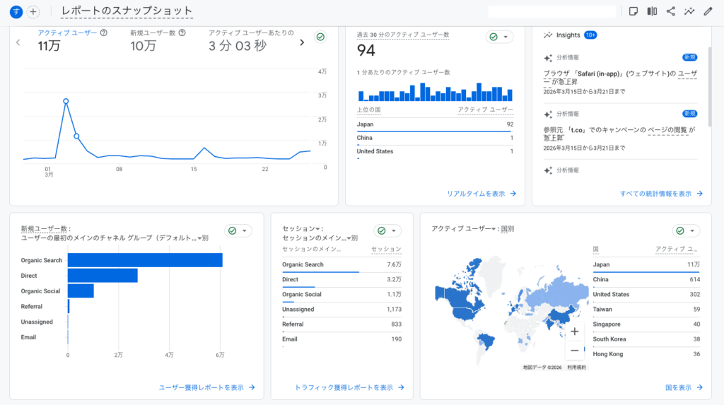Share this report using the share icon
Image resolution: width=724 pixels, height=405 pixels.
pyautogui.click(x=670, y=11)
